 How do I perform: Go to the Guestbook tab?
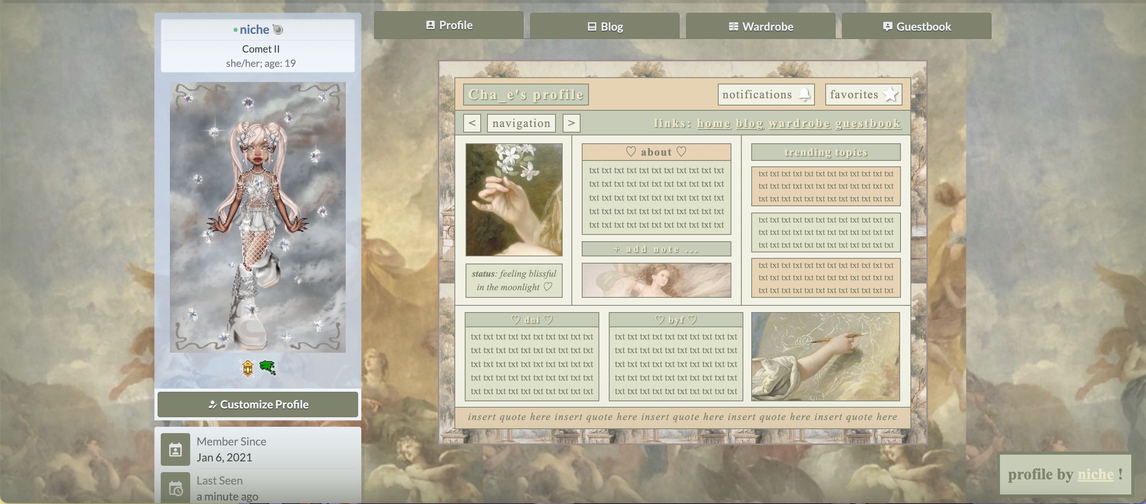click(x=916, y=26)
